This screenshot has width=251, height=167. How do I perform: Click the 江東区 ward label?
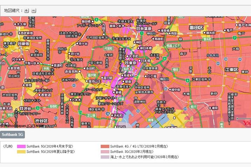pyautogui.click(x=231, y=70)
